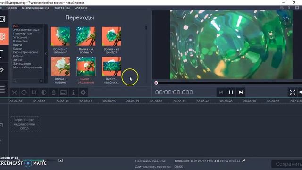The width and height of the screenshot is (302, 170).
Task: Click the 00:00:30 mark on timeline ruler
Action: 156,101
